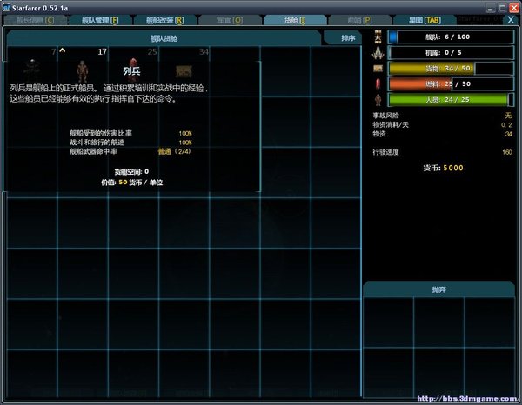Pick up the red fuel canister stack
The image size is (522, 405).
tap(133, 70)
